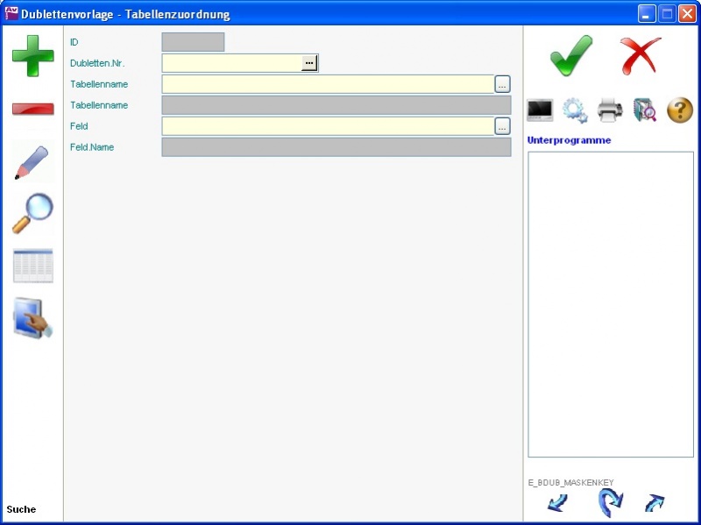Screen dimensions: 701x525
Task: Confirm with the green checkmark icon
Action: pos(571,56)
